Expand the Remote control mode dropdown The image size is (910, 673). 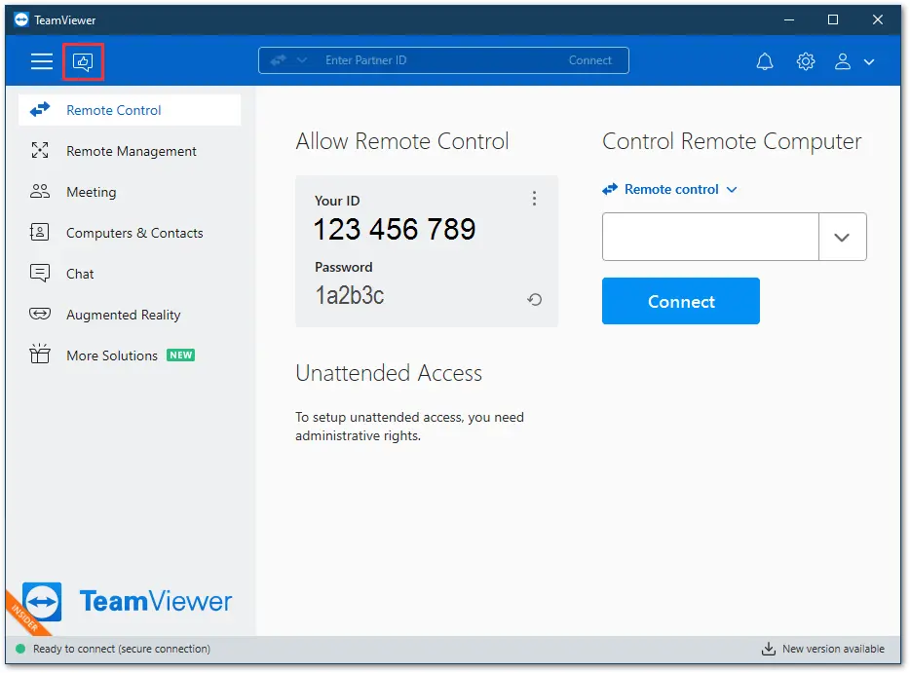(669, 189)
